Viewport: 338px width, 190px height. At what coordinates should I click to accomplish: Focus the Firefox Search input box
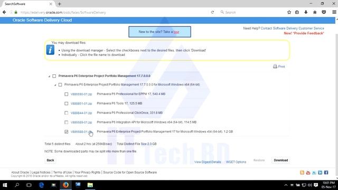point(251,12)
